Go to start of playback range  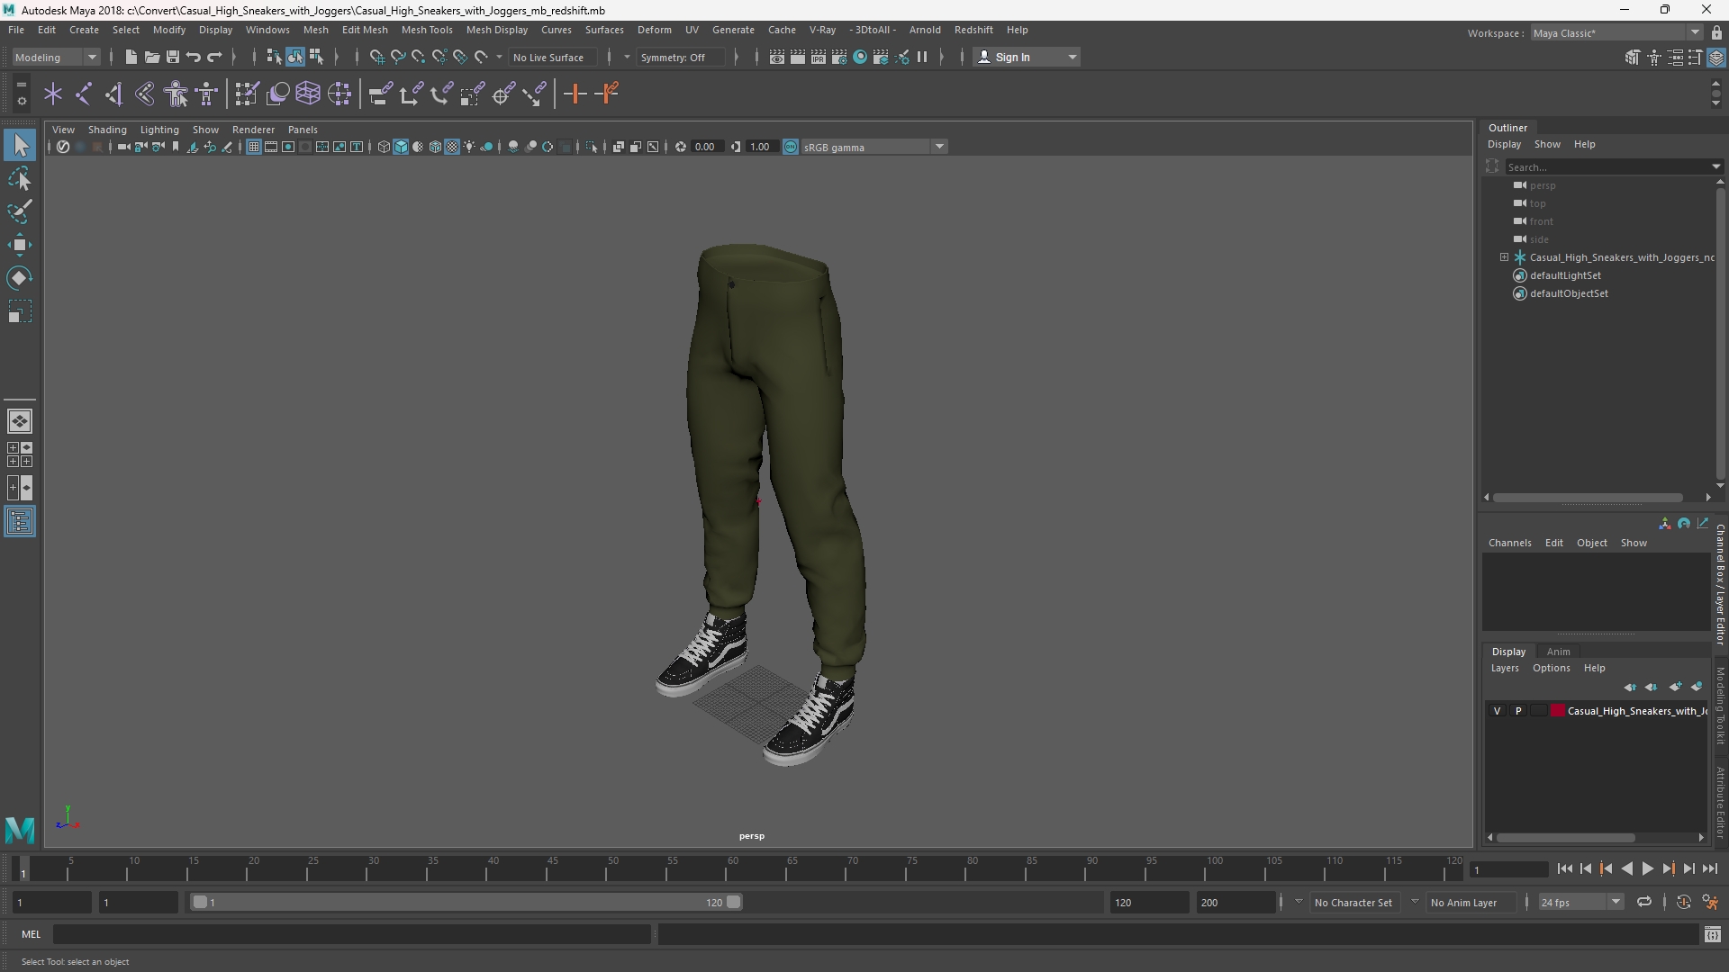(x=1564, y=868)
